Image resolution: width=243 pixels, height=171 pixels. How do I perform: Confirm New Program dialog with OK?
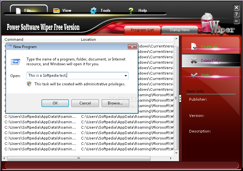(55, 103)
